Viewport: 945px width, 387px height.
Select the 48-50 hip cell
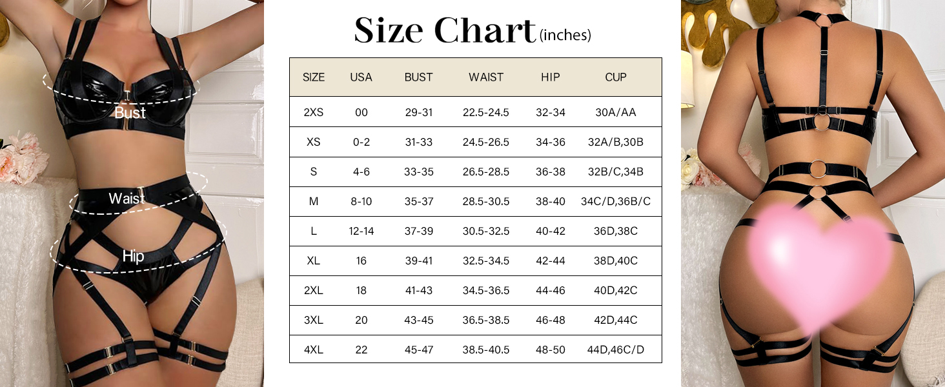tap(550, 350)
